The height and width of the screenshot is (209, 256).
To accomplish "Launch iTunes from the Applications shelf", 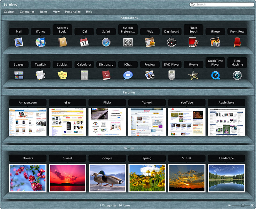I will click(41, 42).
